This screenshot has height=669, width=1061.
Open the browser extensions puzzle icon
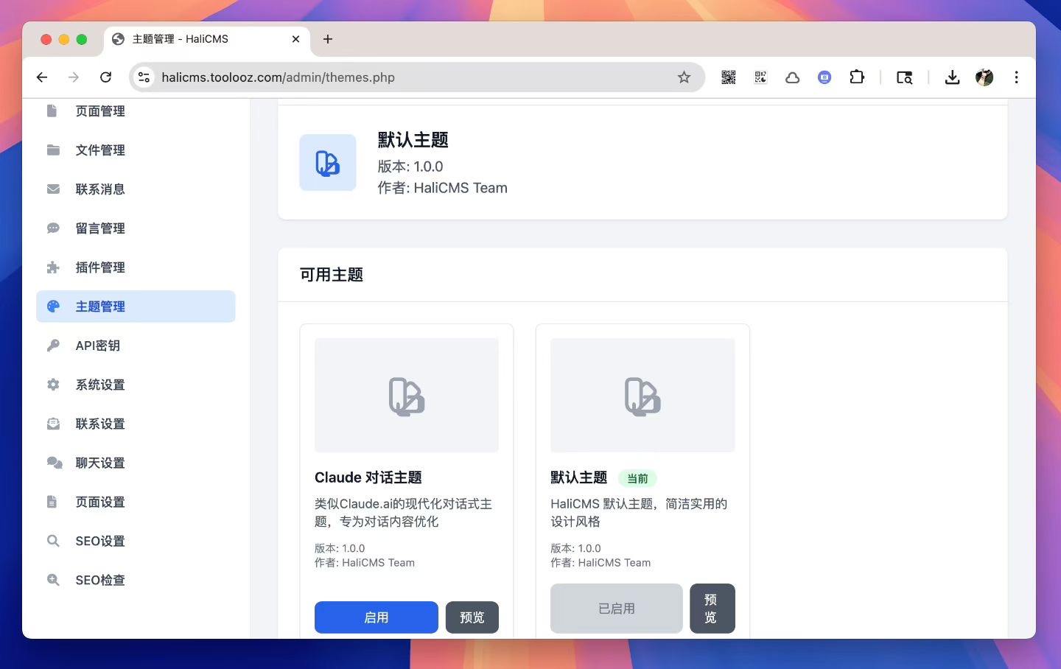(857, 77)
